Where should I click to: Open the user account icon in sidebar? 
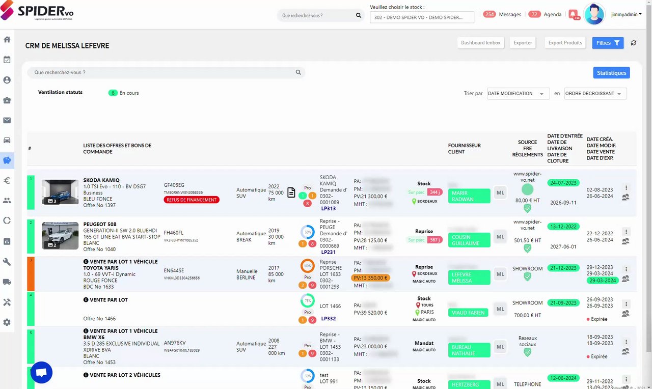pos(7,80)
